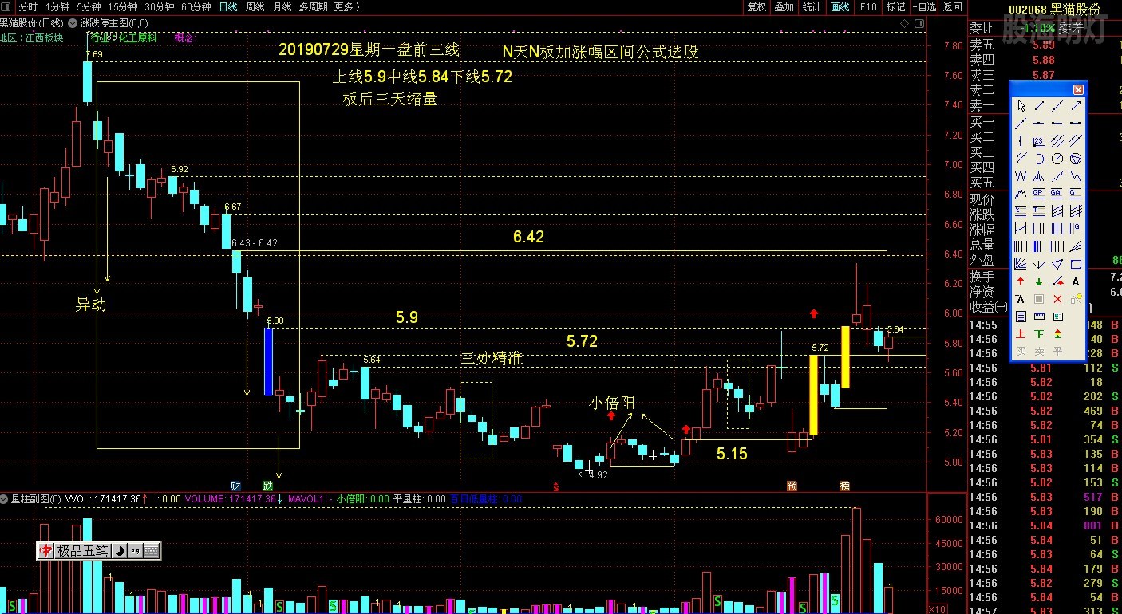The height and width of the screenshot is (614, 1122).
Task: Place a green down-arrow marker
Action: pyautogui.click(x=1039, y=281)
